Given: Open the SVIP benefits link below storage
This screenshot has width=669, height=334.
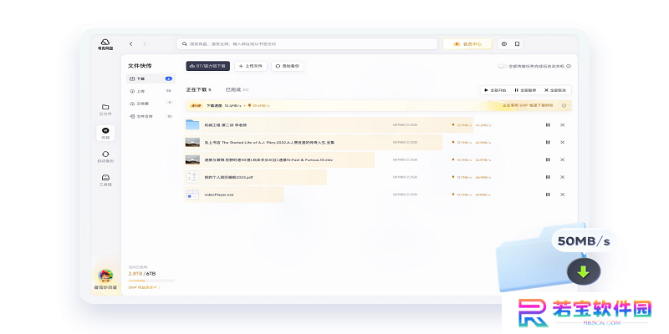Looking at the screenshot, I should 144,287.
